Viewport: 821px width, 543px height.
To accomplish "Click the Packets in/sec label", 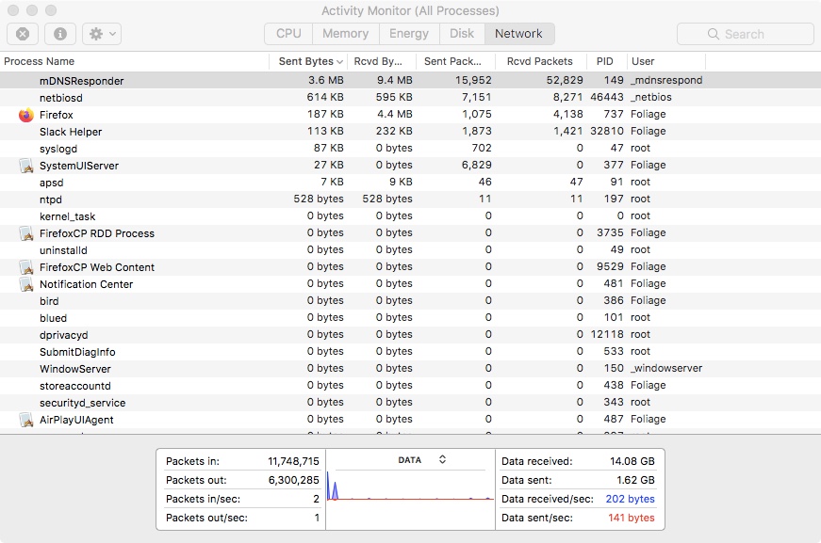I will [x=204, y=499].
